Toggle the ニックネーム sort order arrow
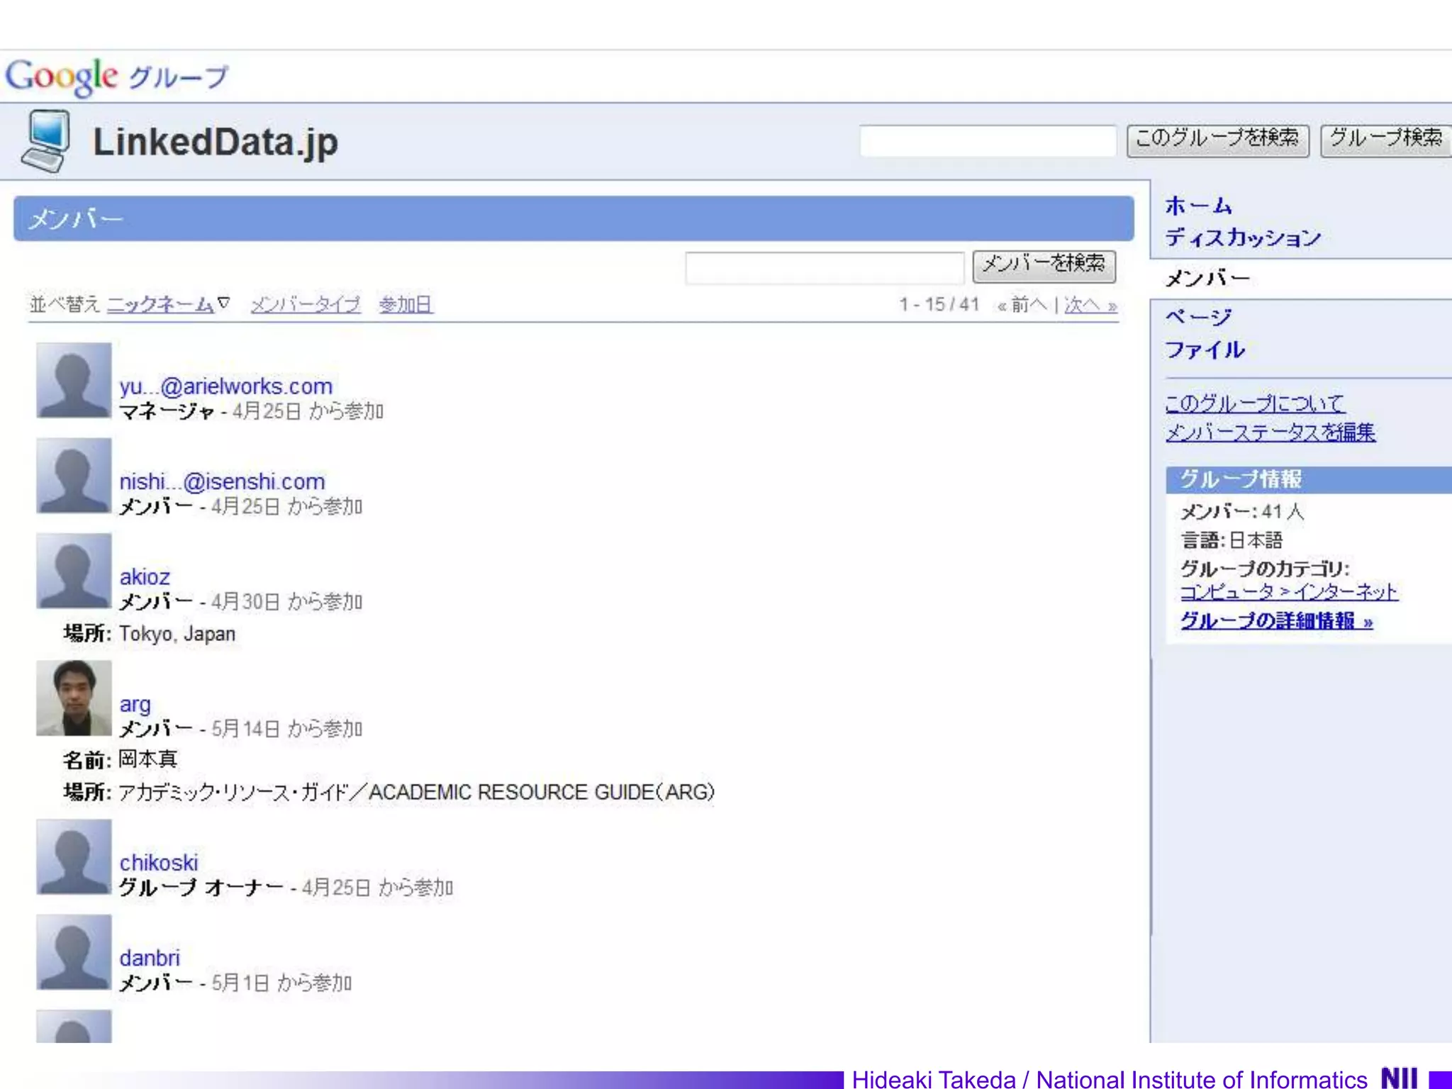1452x1089 pixels. click(x=224, y=303)
